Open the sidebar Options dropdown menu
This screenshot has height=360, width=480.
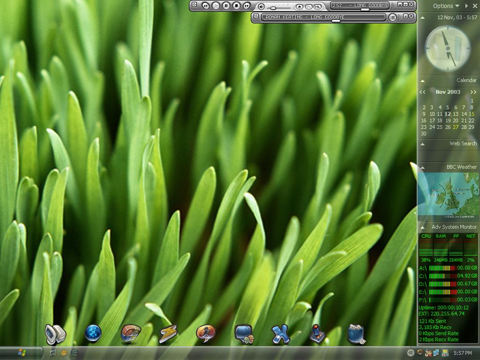(446, 6)
